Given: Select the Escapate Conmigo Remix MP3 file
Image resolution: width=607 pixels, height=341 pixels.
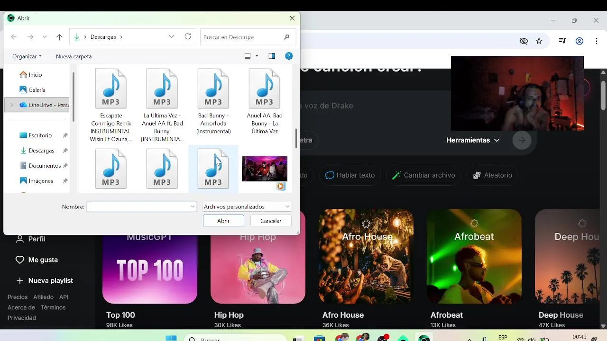Looking at the screenshot, I should [x=111, y=105].
